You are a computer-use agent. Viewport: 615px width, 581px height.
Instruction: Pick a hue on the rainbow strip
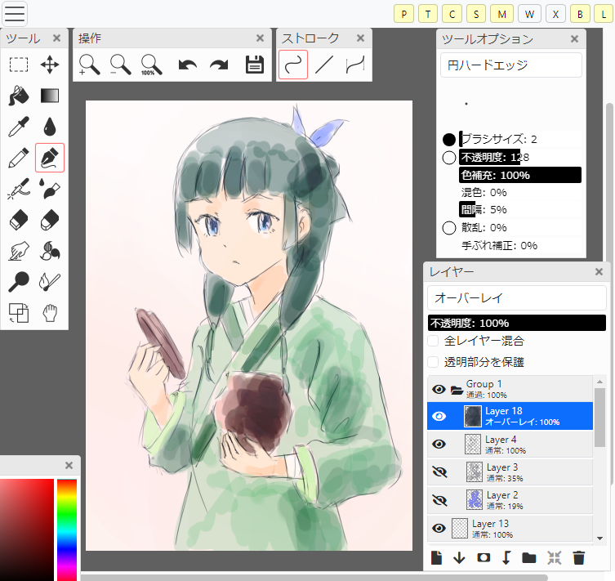pos(67,530)
